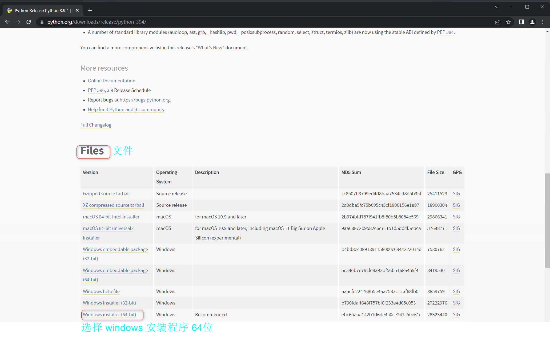
Task: Open SIG for Windows installer (32-bit)
Action: 456,303
